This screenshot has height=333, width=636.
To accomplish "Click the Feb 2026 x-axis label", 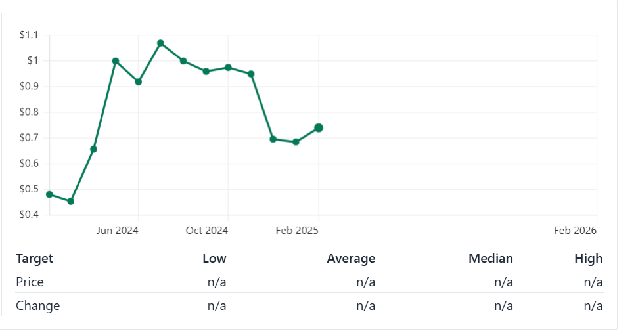I will click(575, 231).
